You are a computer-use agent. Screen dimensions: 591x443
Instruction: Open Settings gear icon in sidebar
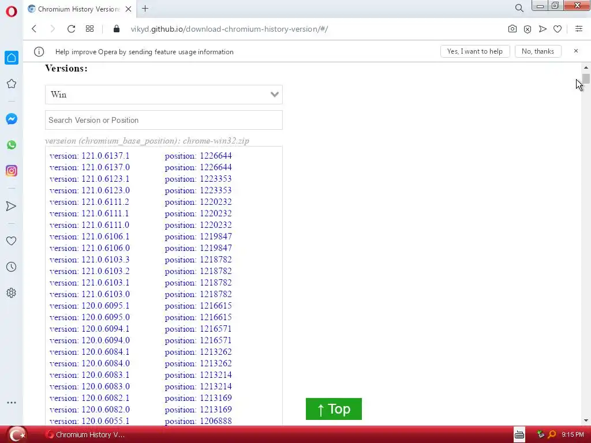pos(12,292)
